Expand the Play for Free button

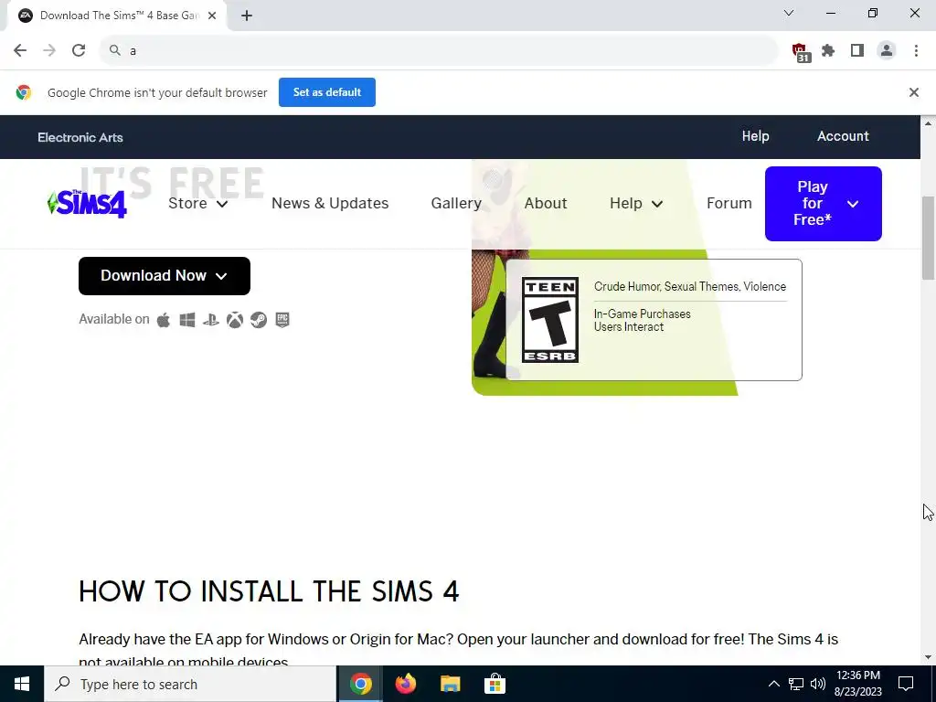824,204
